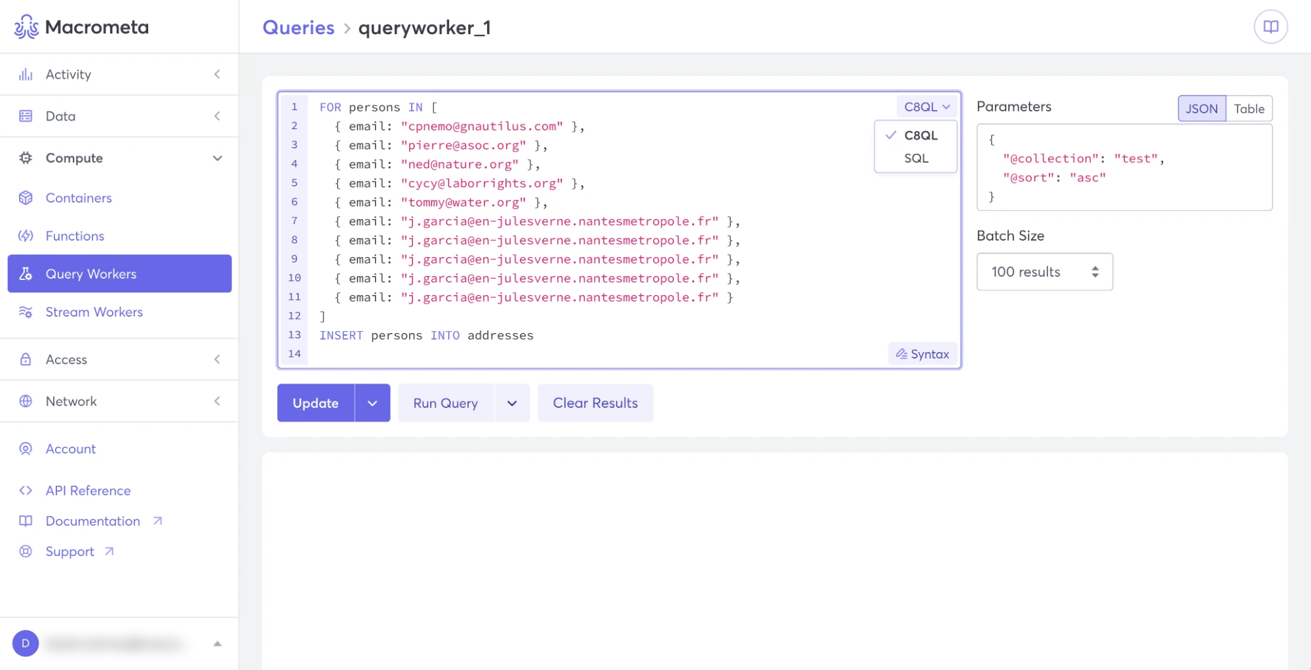The image size is (1311, 670).
Task: Click the Compute chip icon
Action: pos(26,158)
